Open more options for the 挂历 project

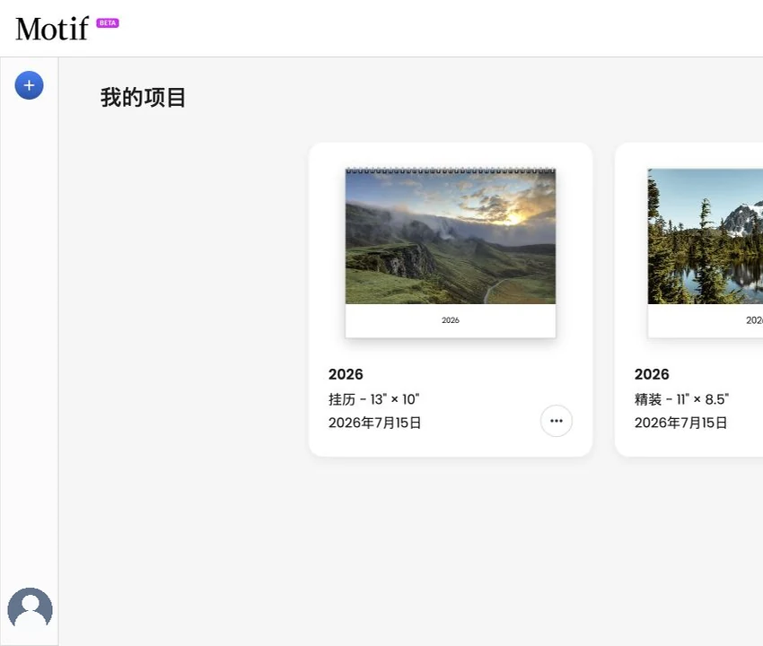[x=557, y=421]
